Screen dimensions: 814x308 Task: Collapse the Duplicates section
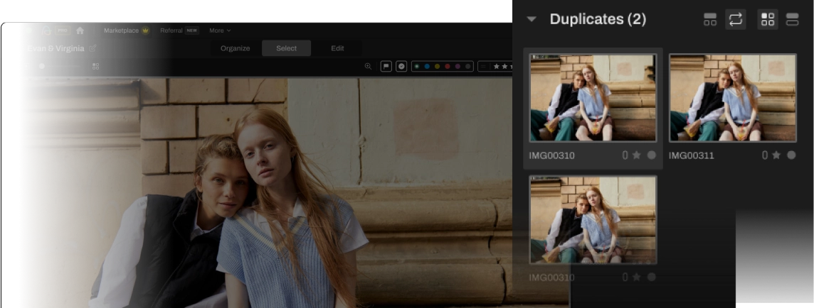(532, 19)
